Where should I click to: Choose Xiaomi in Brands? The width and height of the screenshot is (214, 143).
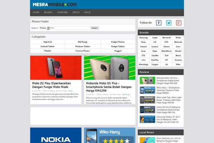click(x=167, y=46)
